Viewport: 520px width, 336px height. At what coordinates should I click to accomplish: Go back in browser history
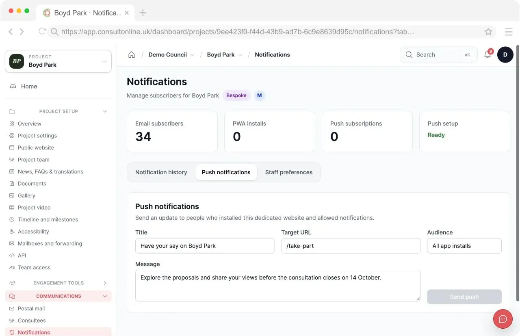[x=11, y=32]
